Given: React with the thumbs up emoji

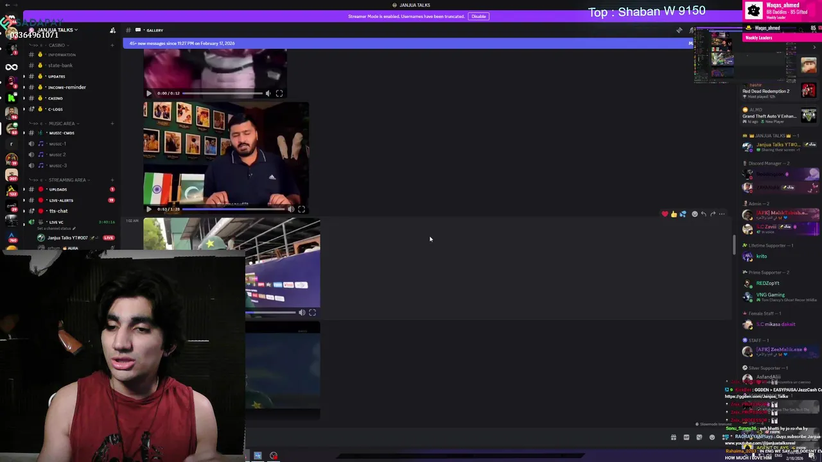Looking at the screenshot, I should [x=674, y=214].
